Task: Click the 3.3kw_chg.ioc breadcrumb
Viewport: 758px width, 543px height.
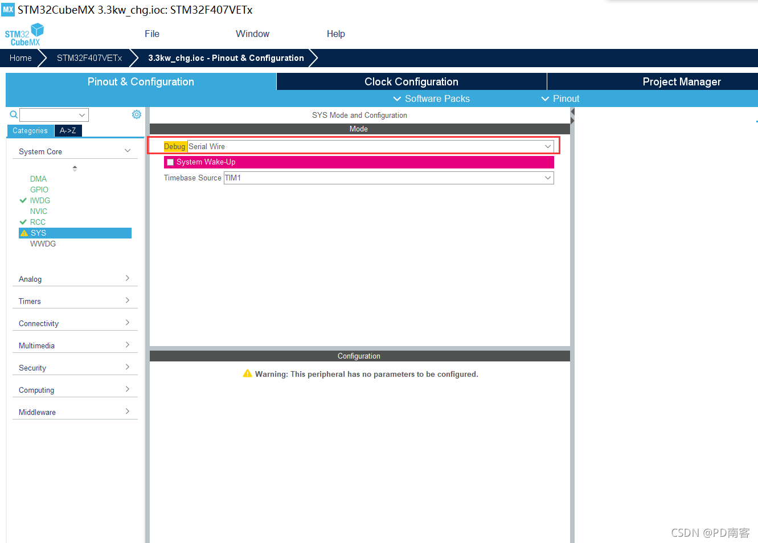Action: tap(226, 58)
